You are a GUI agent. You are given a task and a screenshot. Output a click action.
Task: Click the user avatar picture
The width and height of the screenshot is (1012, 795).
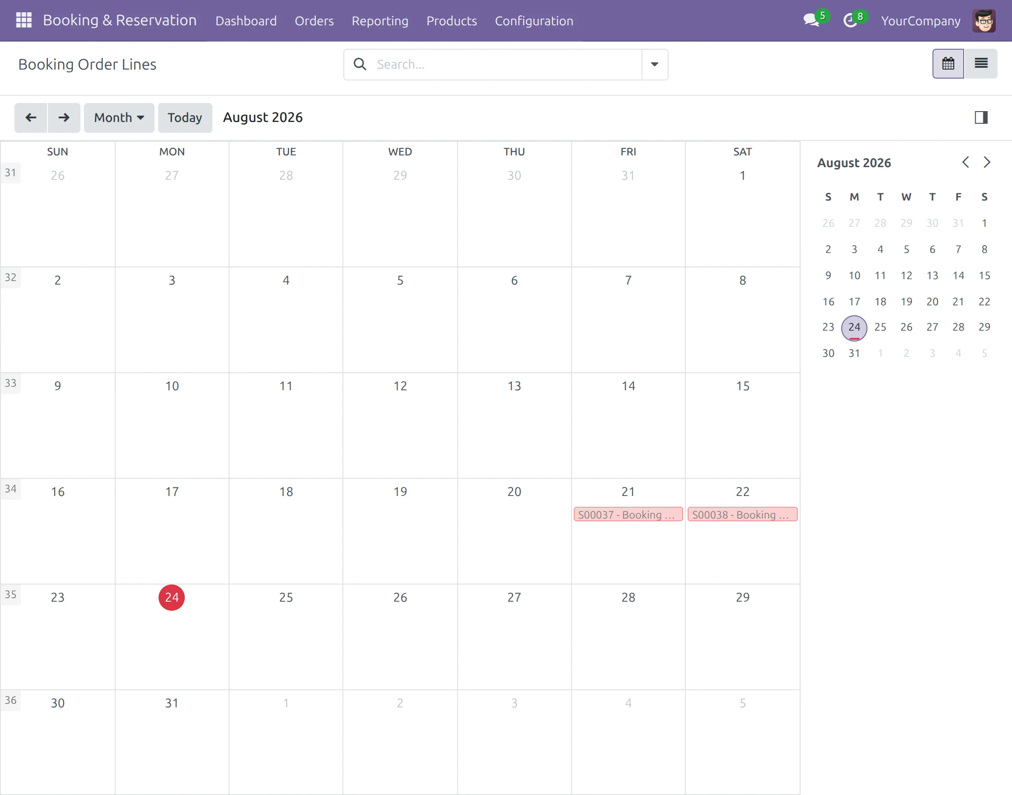coord(984,20)
